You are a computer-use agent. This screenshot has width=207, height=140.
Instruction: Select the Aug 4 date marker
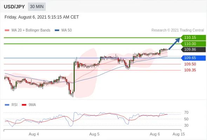click(x=34, y=134)
